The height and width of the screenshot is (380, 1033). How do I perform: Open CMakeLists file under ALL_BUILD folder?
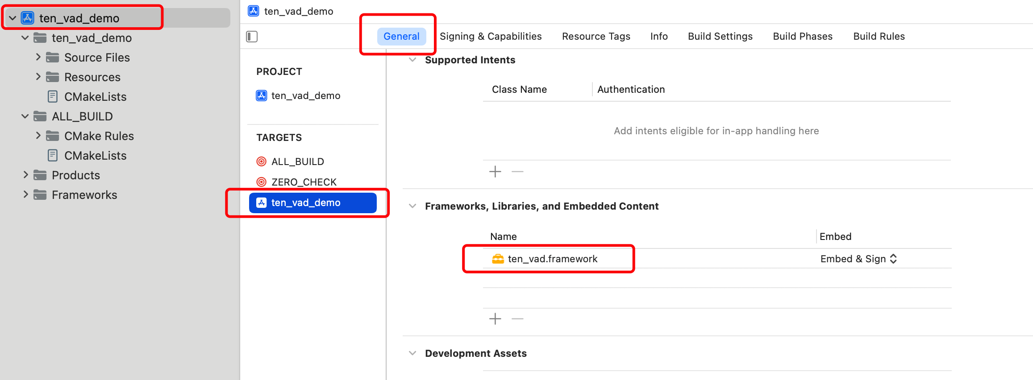(95, 156)
